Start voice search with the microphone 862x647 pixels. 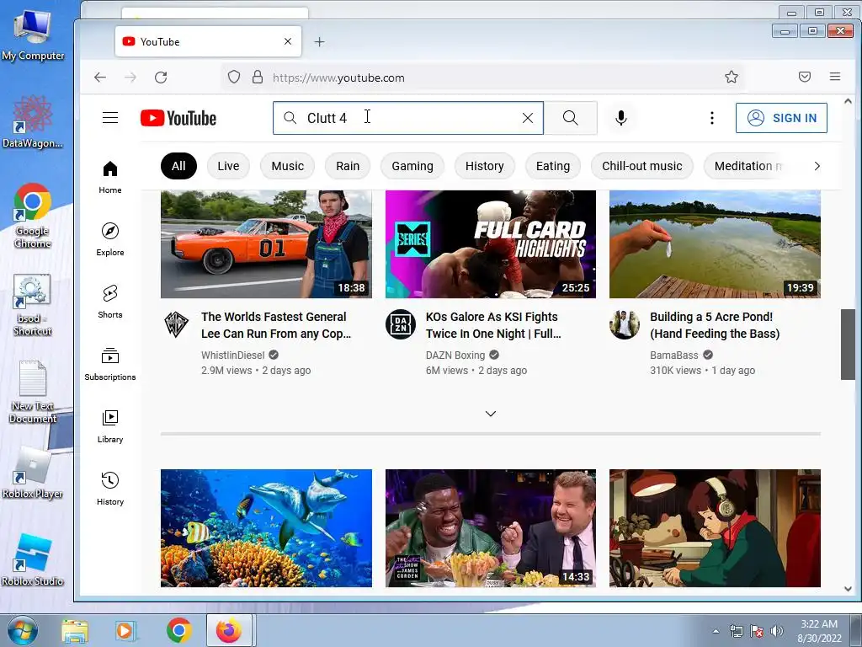(x=620, y=118)
